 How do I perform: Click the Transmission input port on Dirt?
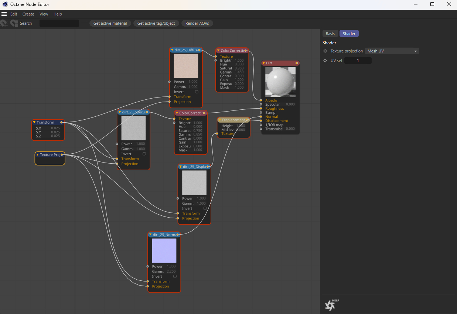261,129
